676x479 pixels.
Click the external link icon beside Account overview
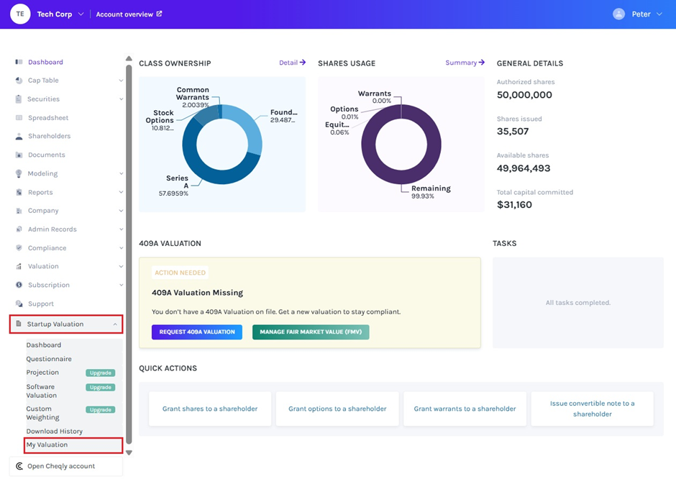159,14
